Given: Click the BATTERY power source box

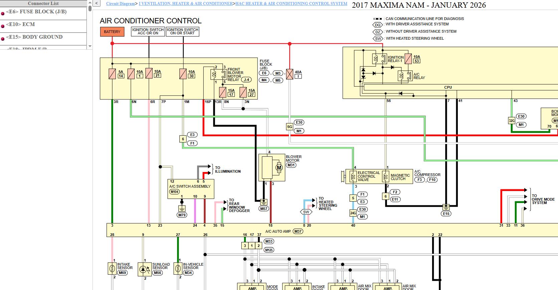Looking at the screenshot, I should [x=112, y=32].
